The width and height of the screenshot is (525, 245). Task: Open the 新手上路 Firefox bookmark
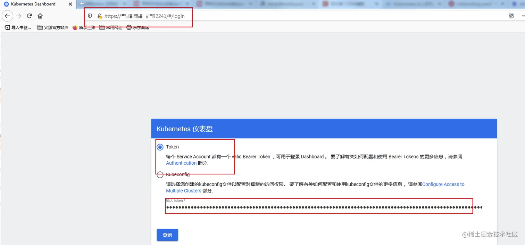(84, 27)
